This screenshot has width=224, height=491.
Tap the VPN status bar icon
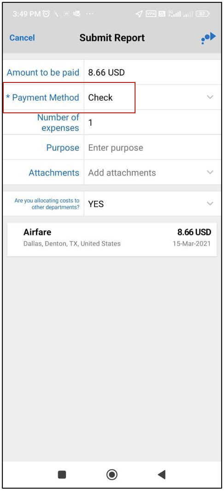click(x=151, y=14)
